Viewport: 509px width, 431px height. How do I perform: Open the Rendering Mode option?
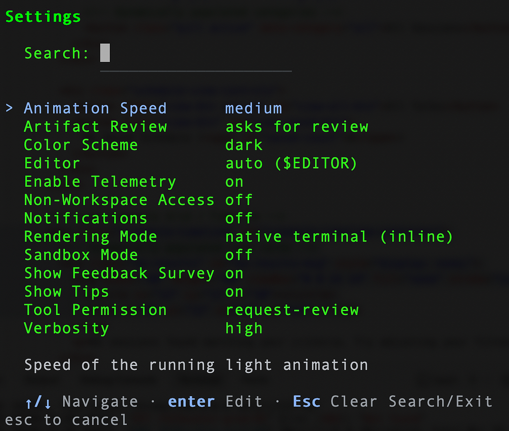[x=90, y=236]
